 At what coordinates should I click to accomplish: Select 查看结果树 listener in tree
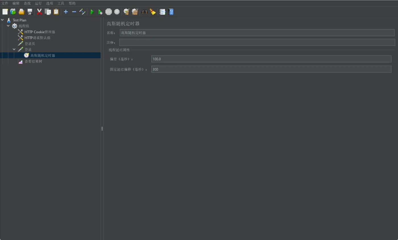(x=33, y=61)
